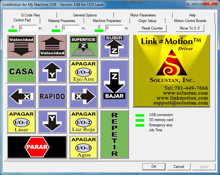Open the Motor Parameters tab

coord(143,15)
